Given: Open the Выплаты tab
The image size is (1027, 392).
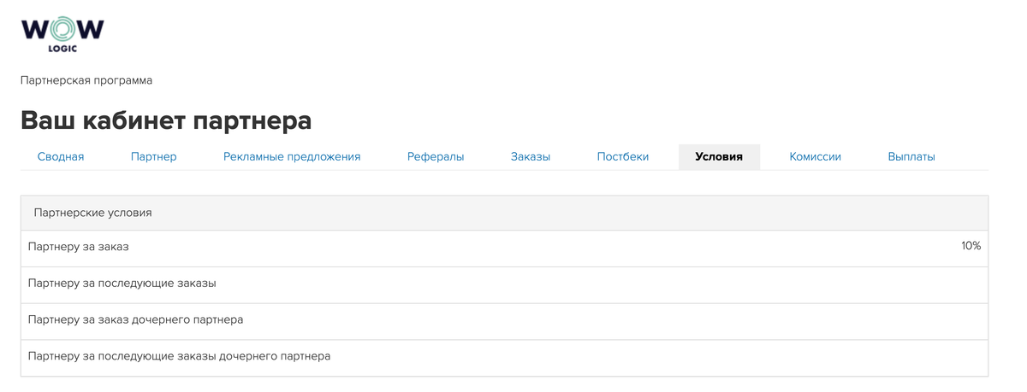Looking at the screenshot, I should [x=911, y=157].
